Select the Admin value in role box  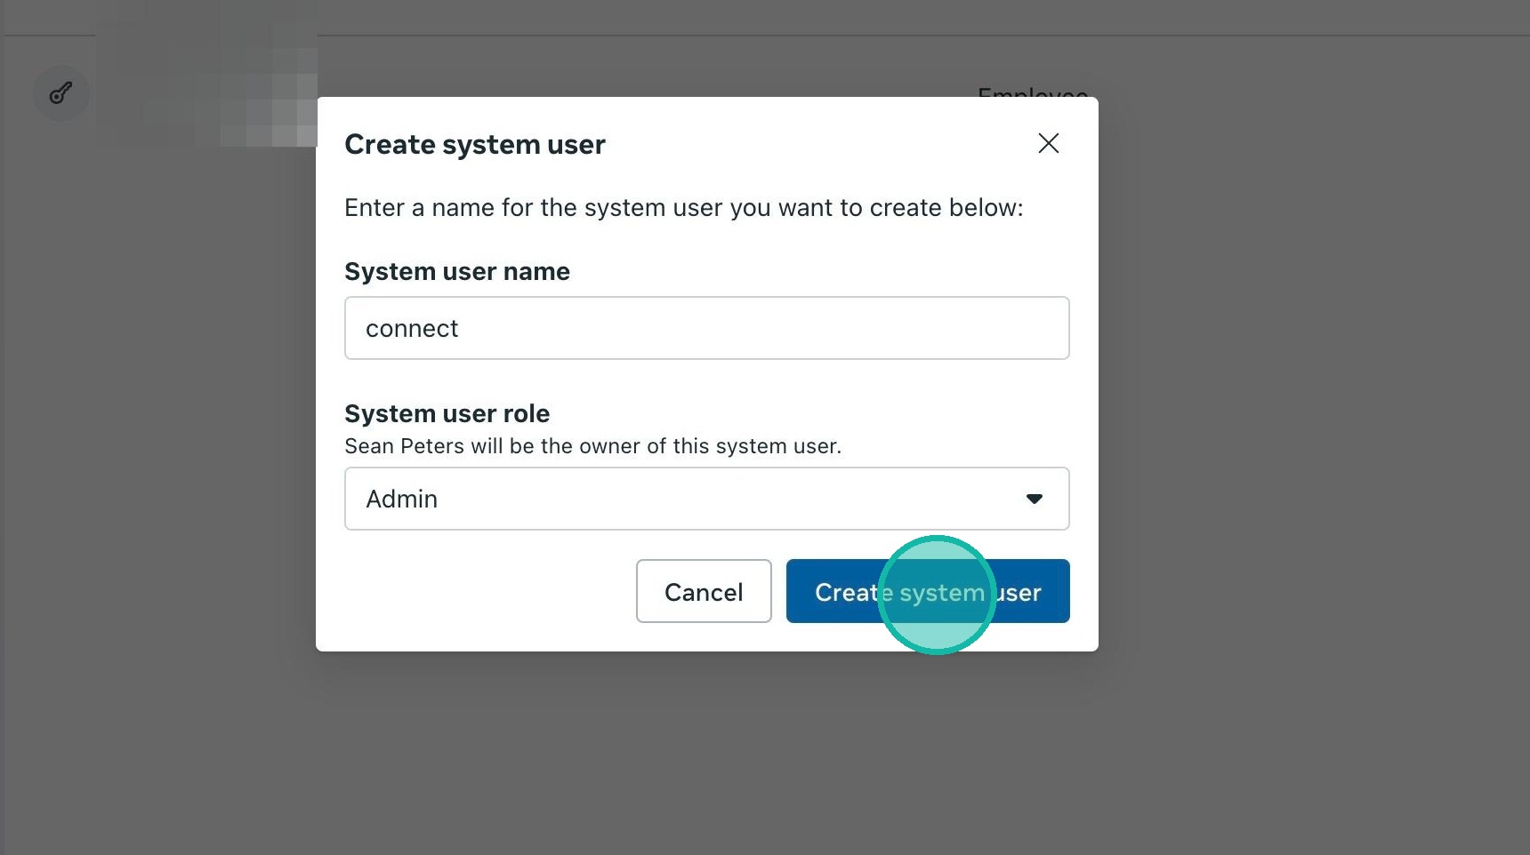[402, 499]
